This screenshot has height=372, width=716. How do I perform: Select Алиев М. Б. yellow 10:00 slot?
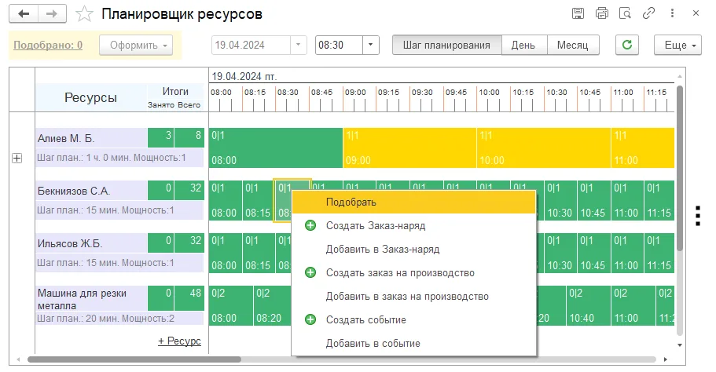(544, 148)
